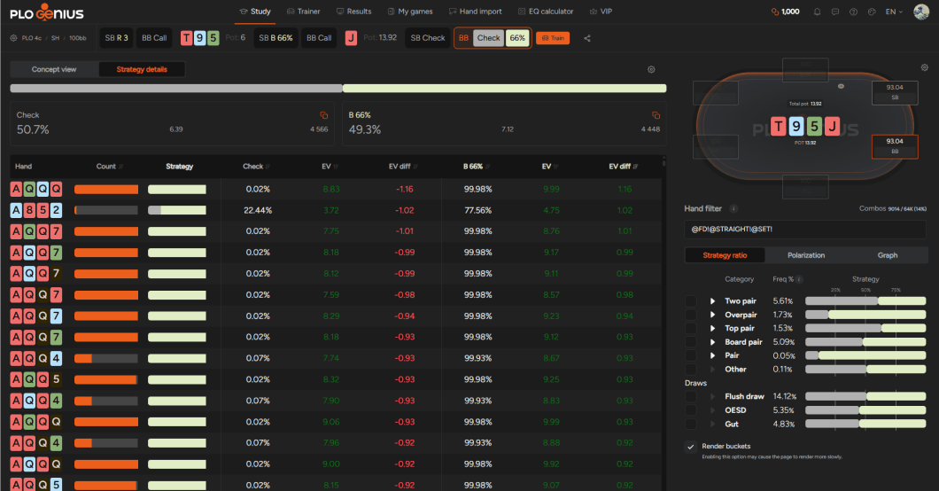Open the Trainer menu
939x491 pixels.
(x=303, y=12)
